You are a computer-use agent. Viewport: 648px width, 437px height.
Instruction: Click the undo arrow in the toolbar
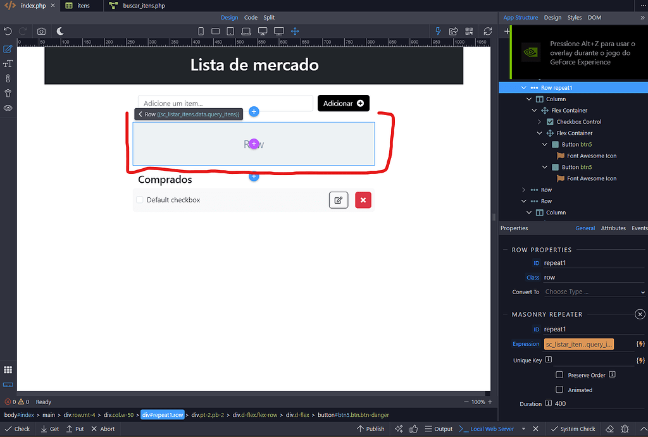click(8, 31)
